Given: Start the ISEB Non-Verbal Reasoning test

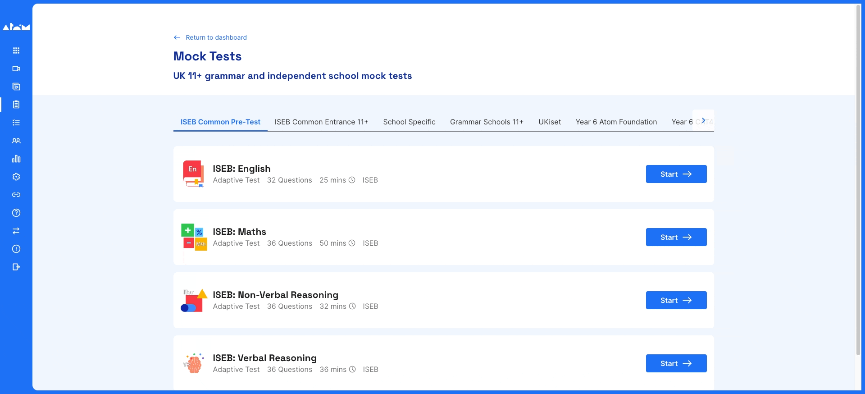Looking at the screenshot, I should click(x=676, y=300).
